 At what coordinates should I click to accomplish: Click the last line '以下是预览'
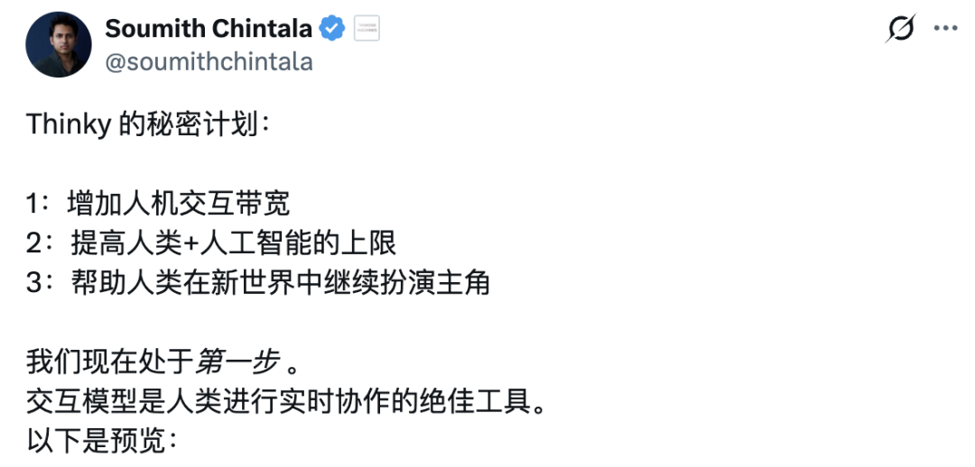(x=101, y=442)
